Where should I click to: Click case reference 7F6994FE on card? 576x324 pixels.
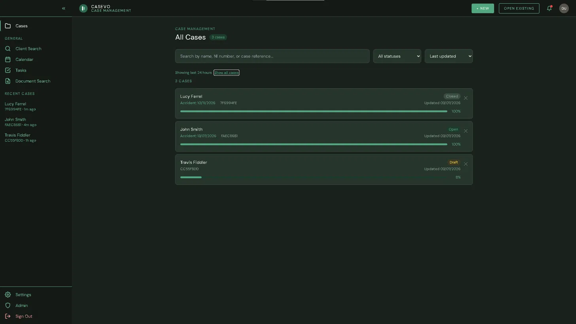coord(229,103)
